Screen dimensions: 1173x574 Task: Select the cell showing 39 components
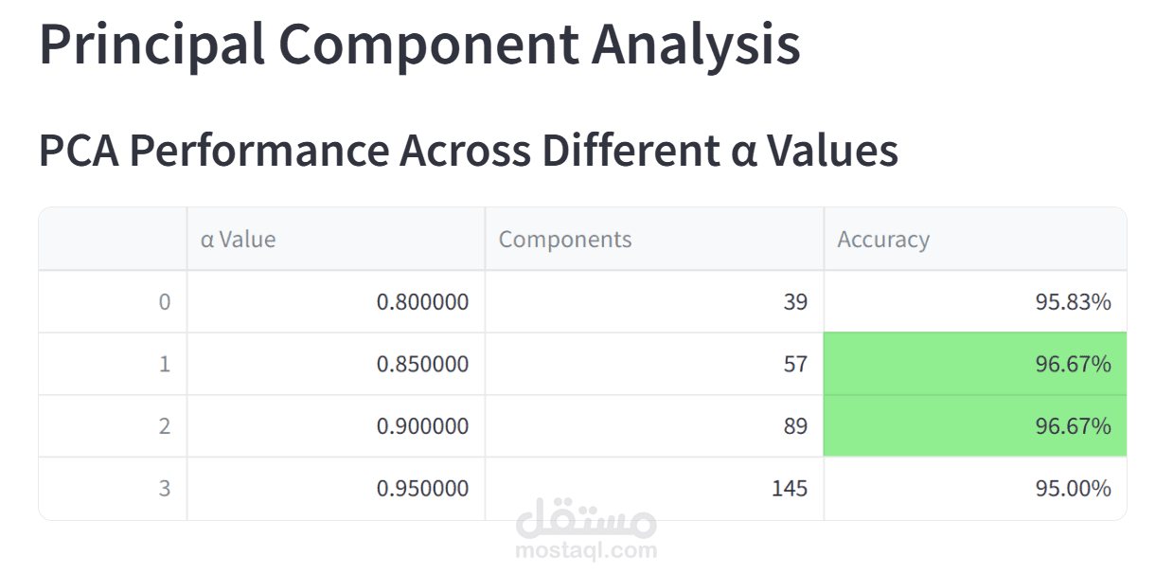(795, 302)
